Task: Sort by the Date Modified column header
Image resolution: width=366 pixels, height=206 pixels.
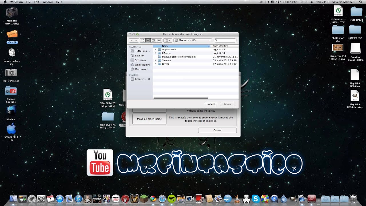Action: tap(225, 46)
